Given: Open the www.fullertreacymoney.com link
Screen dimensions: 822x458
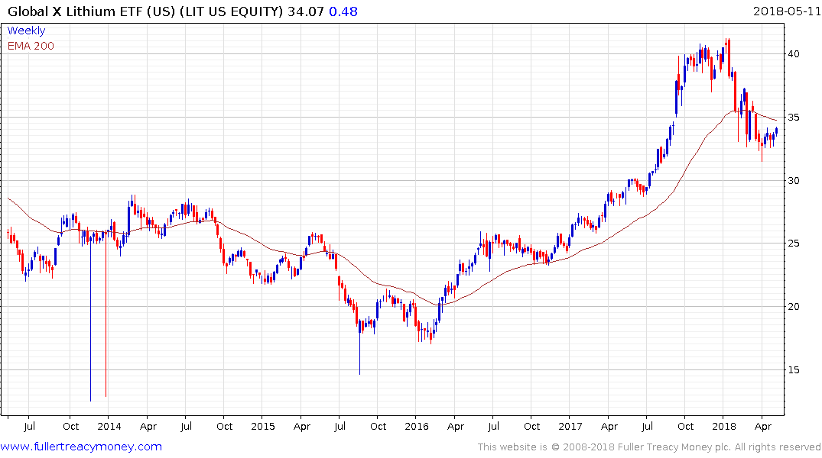Looking at the screenshot, I should (81, 447).
